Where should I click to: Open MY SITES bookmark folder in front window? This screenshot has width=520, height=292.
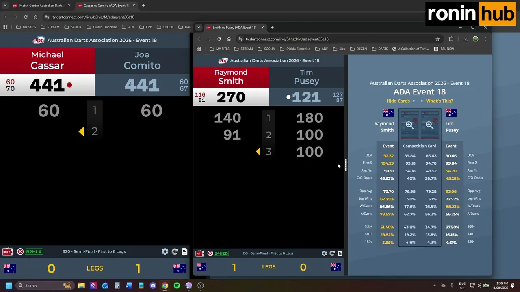point(219,49)
